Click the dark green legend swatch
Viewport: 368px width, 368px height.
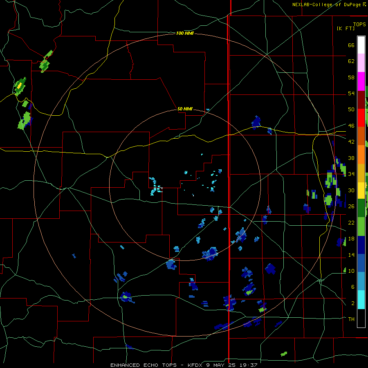point(361,208)
